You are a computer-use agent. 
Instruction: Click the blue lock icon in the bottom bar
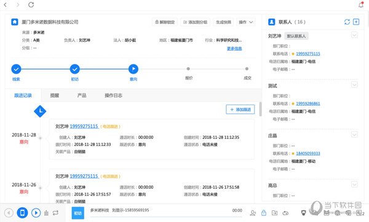click(264, 213)
